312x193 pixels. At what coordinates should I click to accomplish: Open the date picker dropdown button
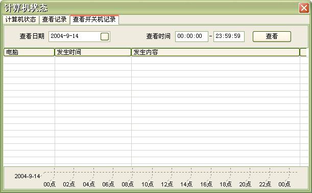click(x=105, y=36)
